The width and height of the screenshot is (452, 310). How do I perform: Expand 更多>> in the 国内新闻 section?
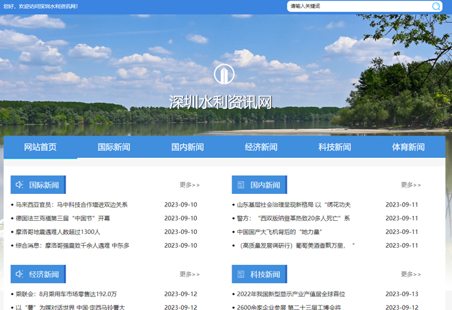[411, 185]
